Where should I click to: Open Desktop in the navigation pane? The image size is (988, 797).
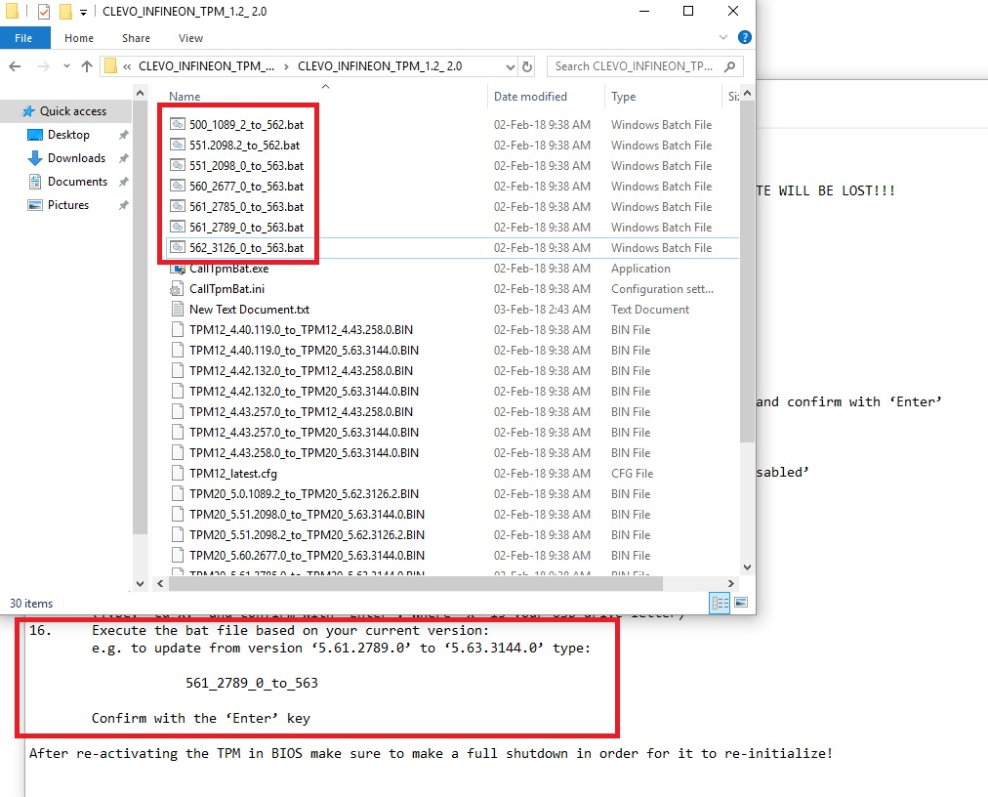[68, 135]
